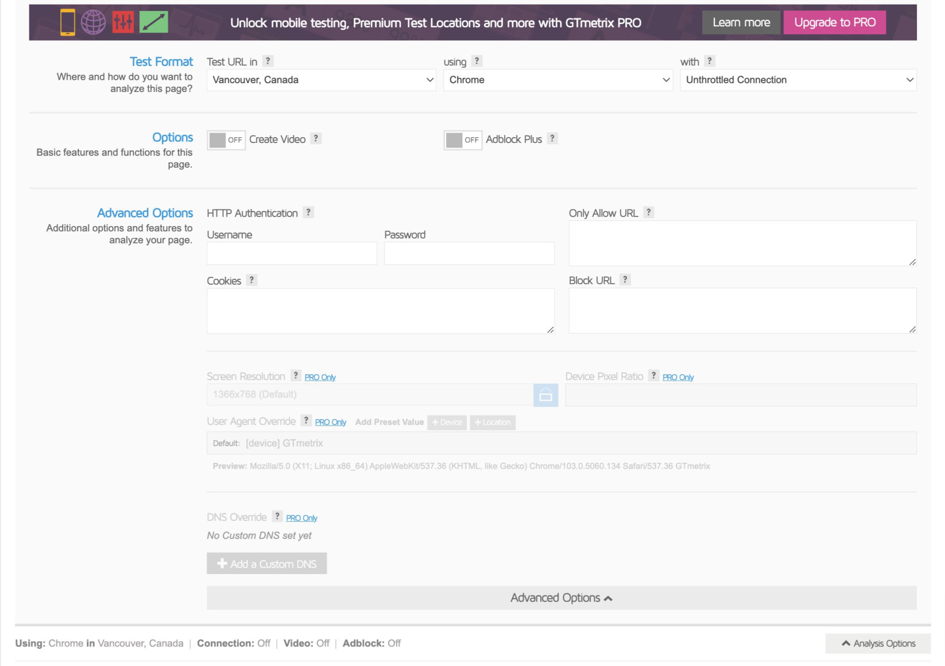Open help icon beside Only Allow URL
Image resolution: width=945 pixels, height=666 pixels.
[x=649, y=212]
